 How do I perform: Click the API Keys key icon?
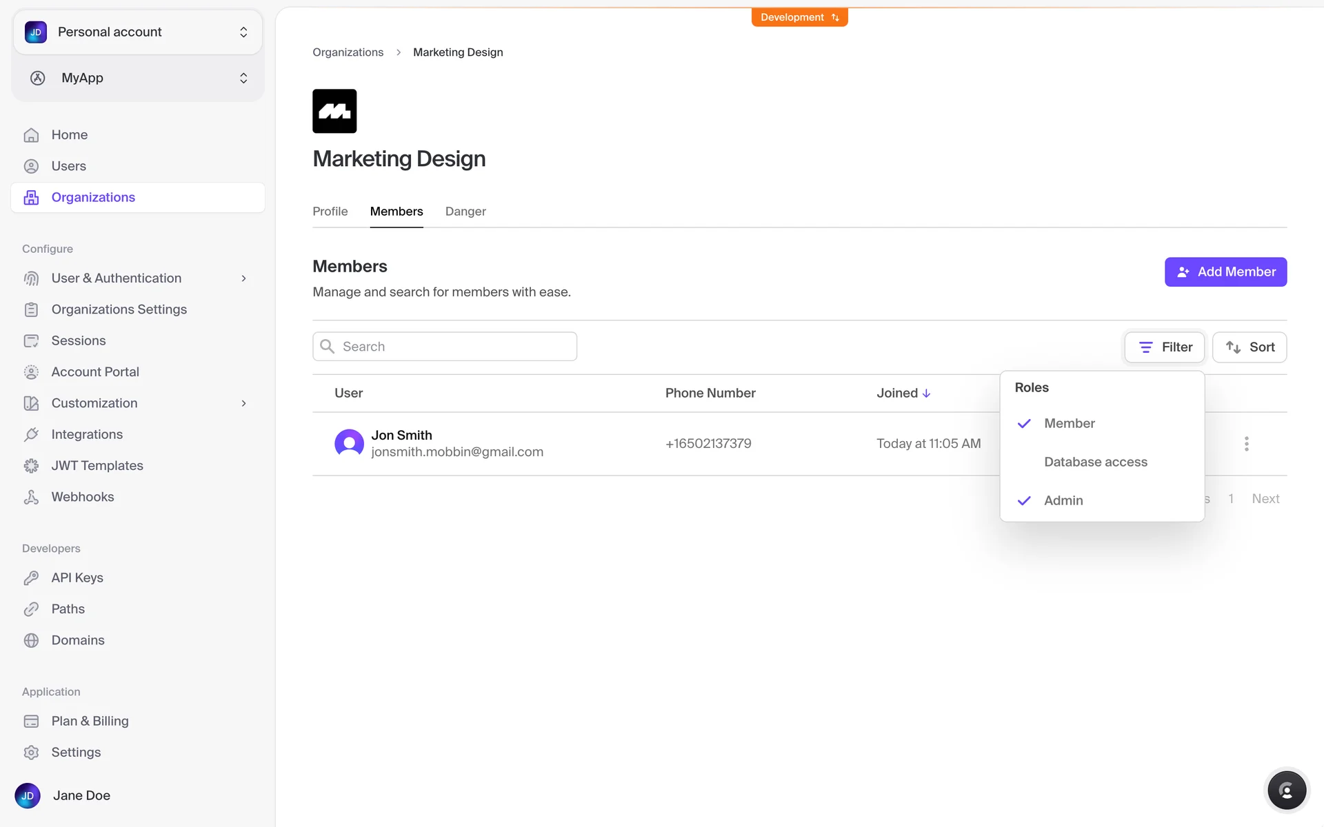coord(31,578)
